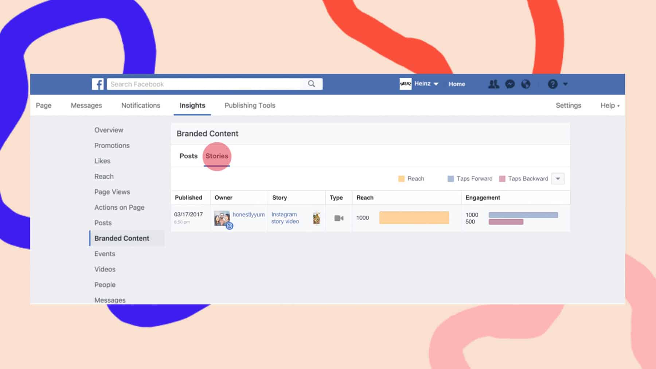Open People in the sidebar
This screenshot has height=369, width=656.
tap(105, 285)
